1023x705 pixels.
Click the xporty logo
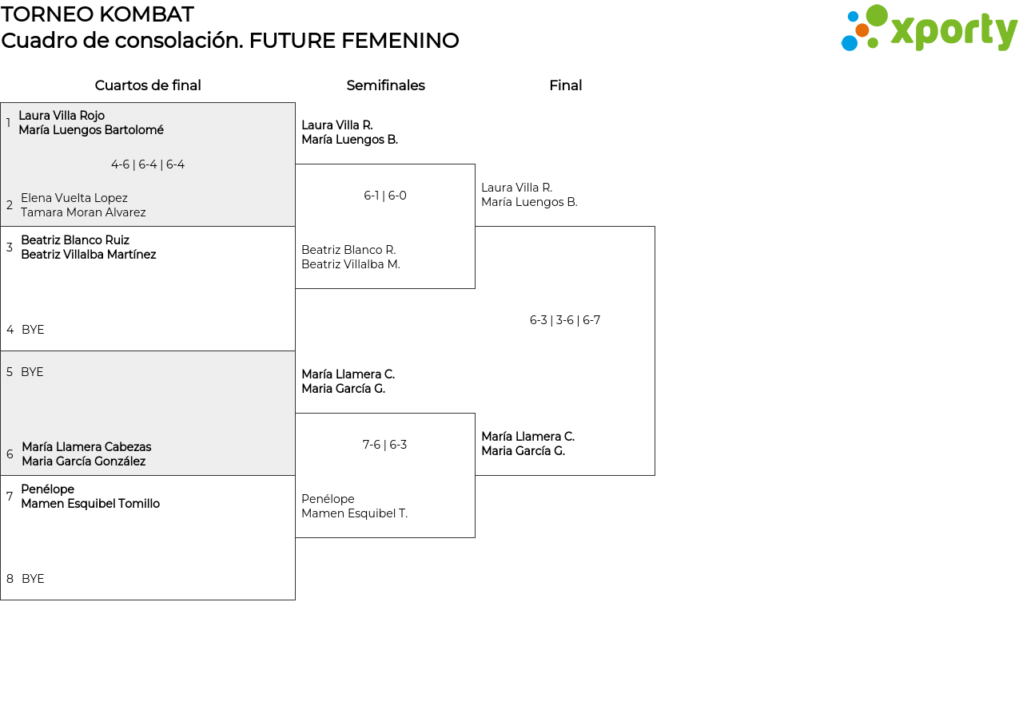coord(929,29)
